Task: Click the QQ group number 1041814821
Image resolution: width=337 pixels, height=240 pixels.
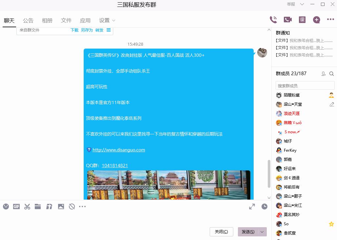Action: [x=115, y=165]
